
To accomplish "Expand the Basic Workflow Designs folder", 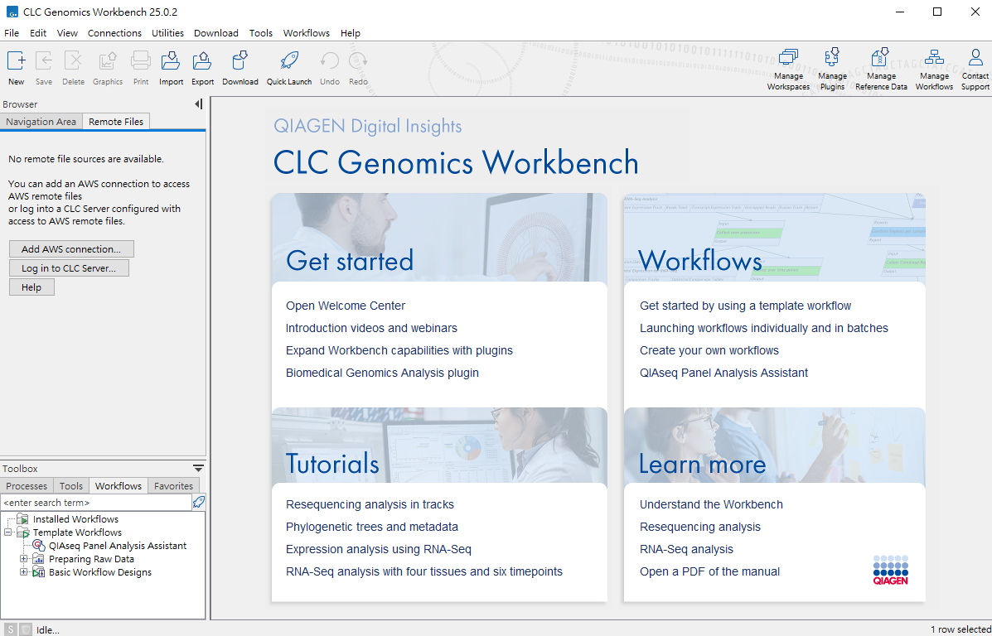I will click(24, 572).
